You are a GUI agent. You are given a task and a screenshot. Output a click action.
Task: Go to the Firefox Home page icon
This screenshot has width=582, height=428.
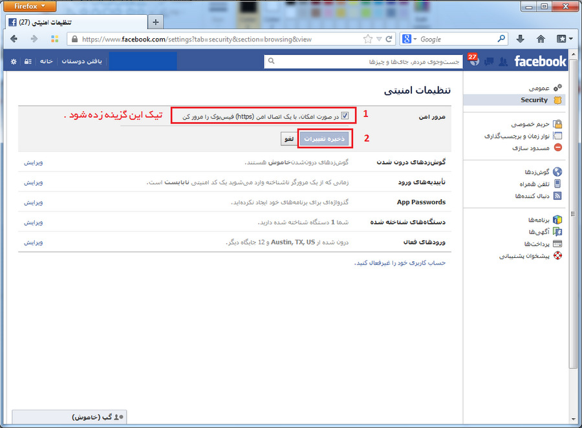541,39
